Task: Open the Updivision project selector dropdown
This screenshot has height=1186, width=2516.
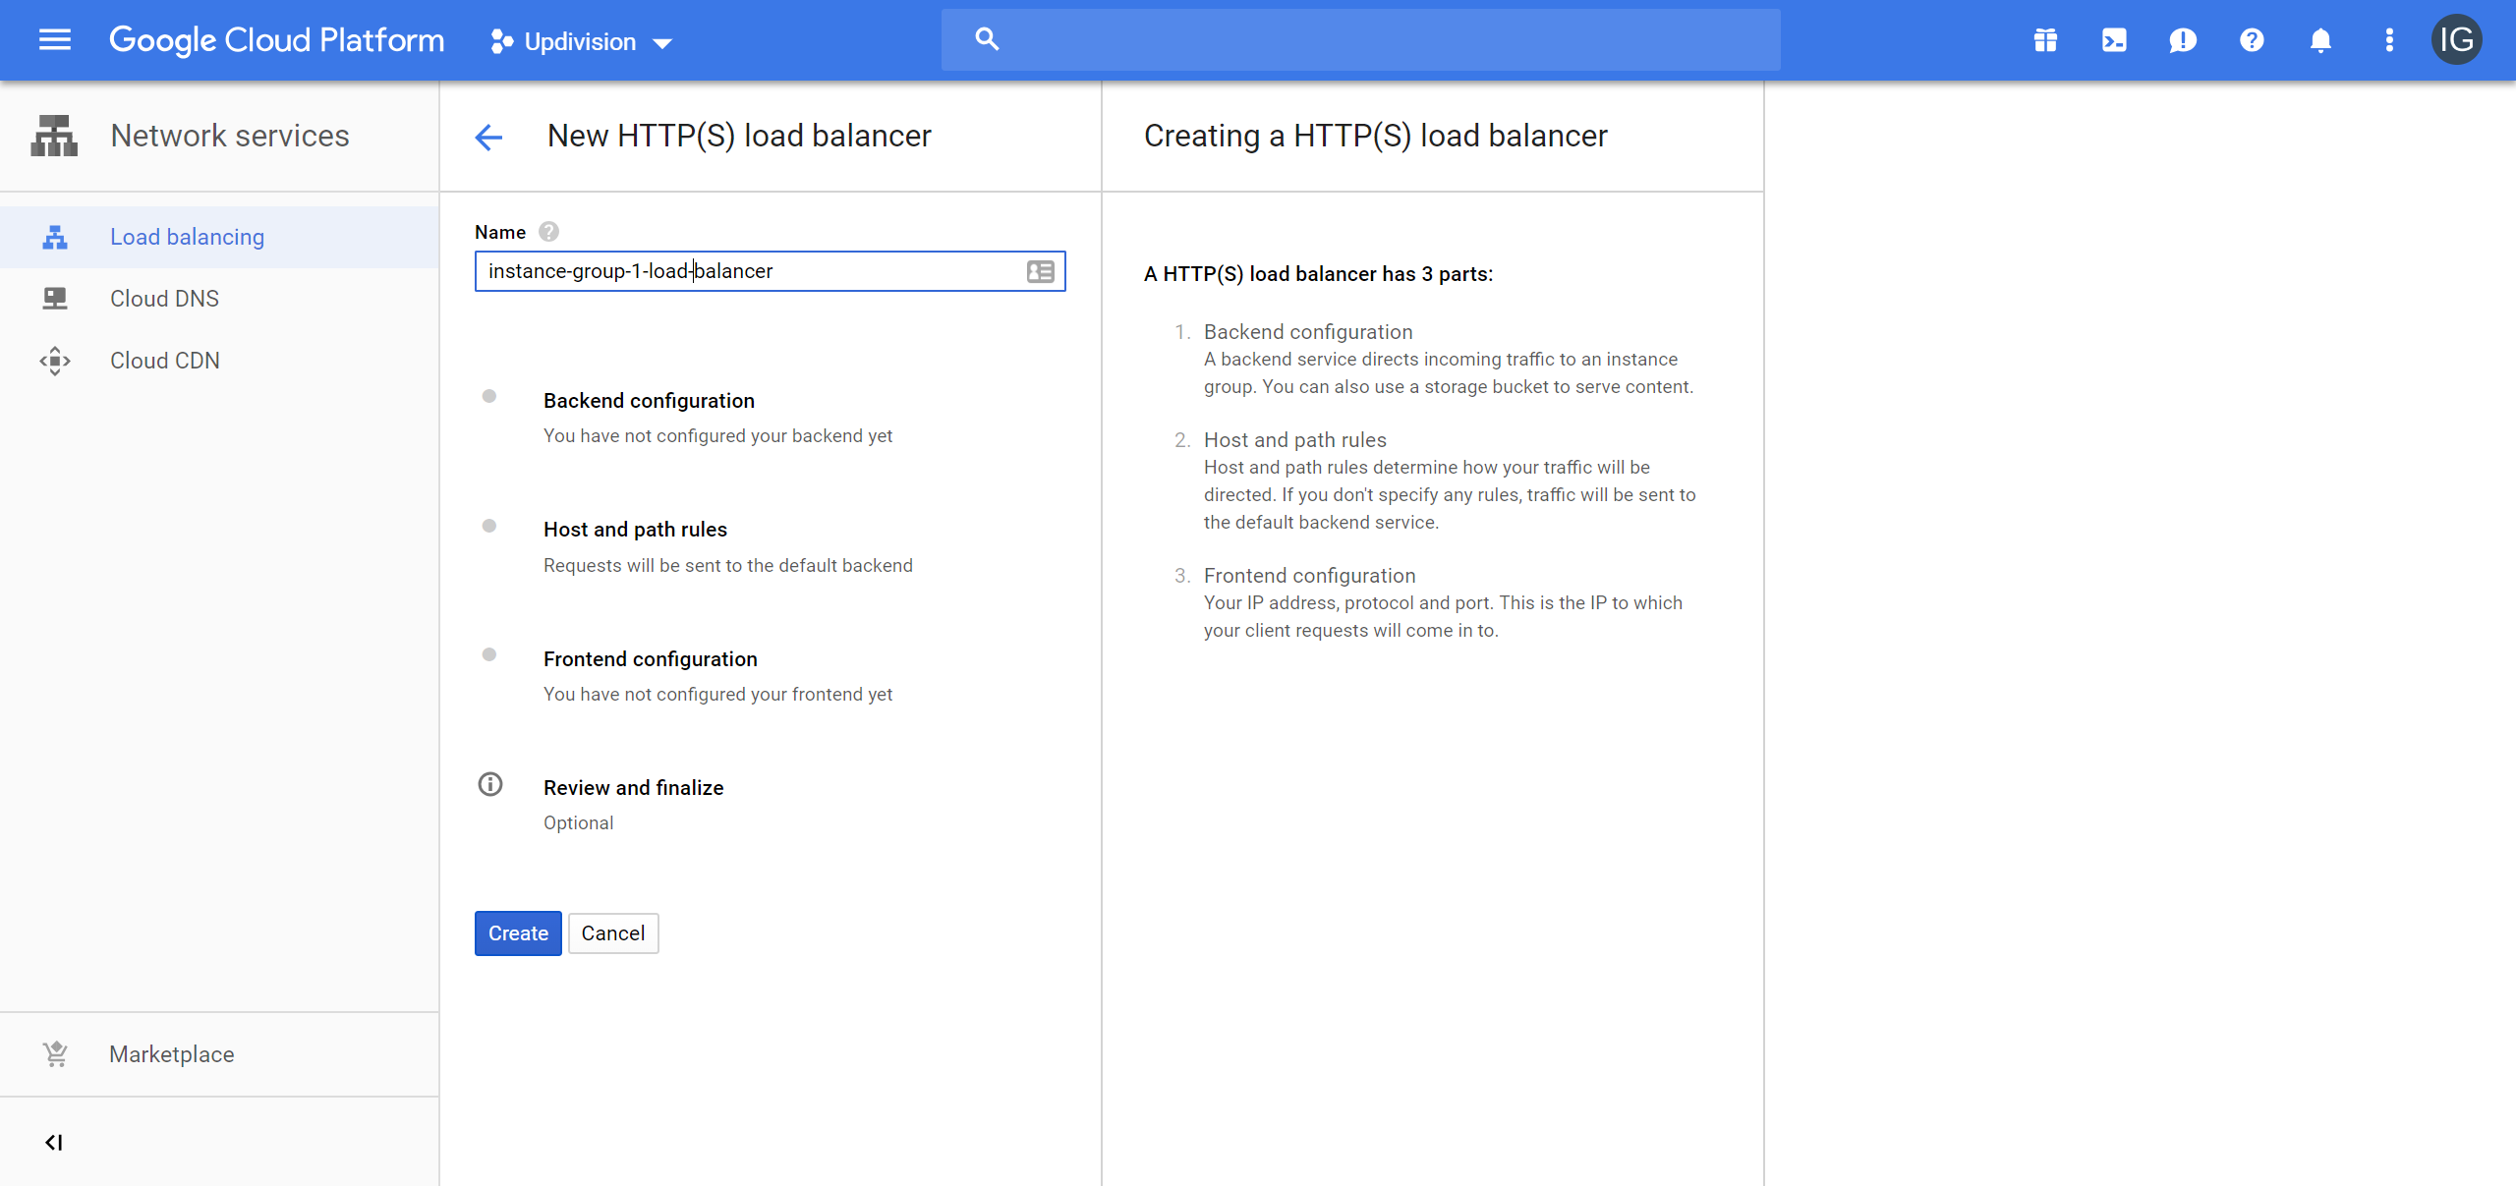Action: pos(581,41)
